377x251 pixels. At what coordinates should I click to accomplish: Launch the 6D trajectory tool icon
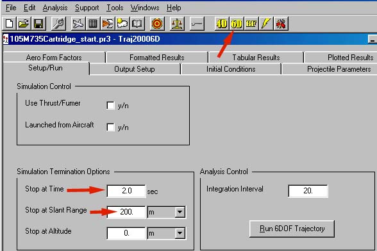point(237,24)
